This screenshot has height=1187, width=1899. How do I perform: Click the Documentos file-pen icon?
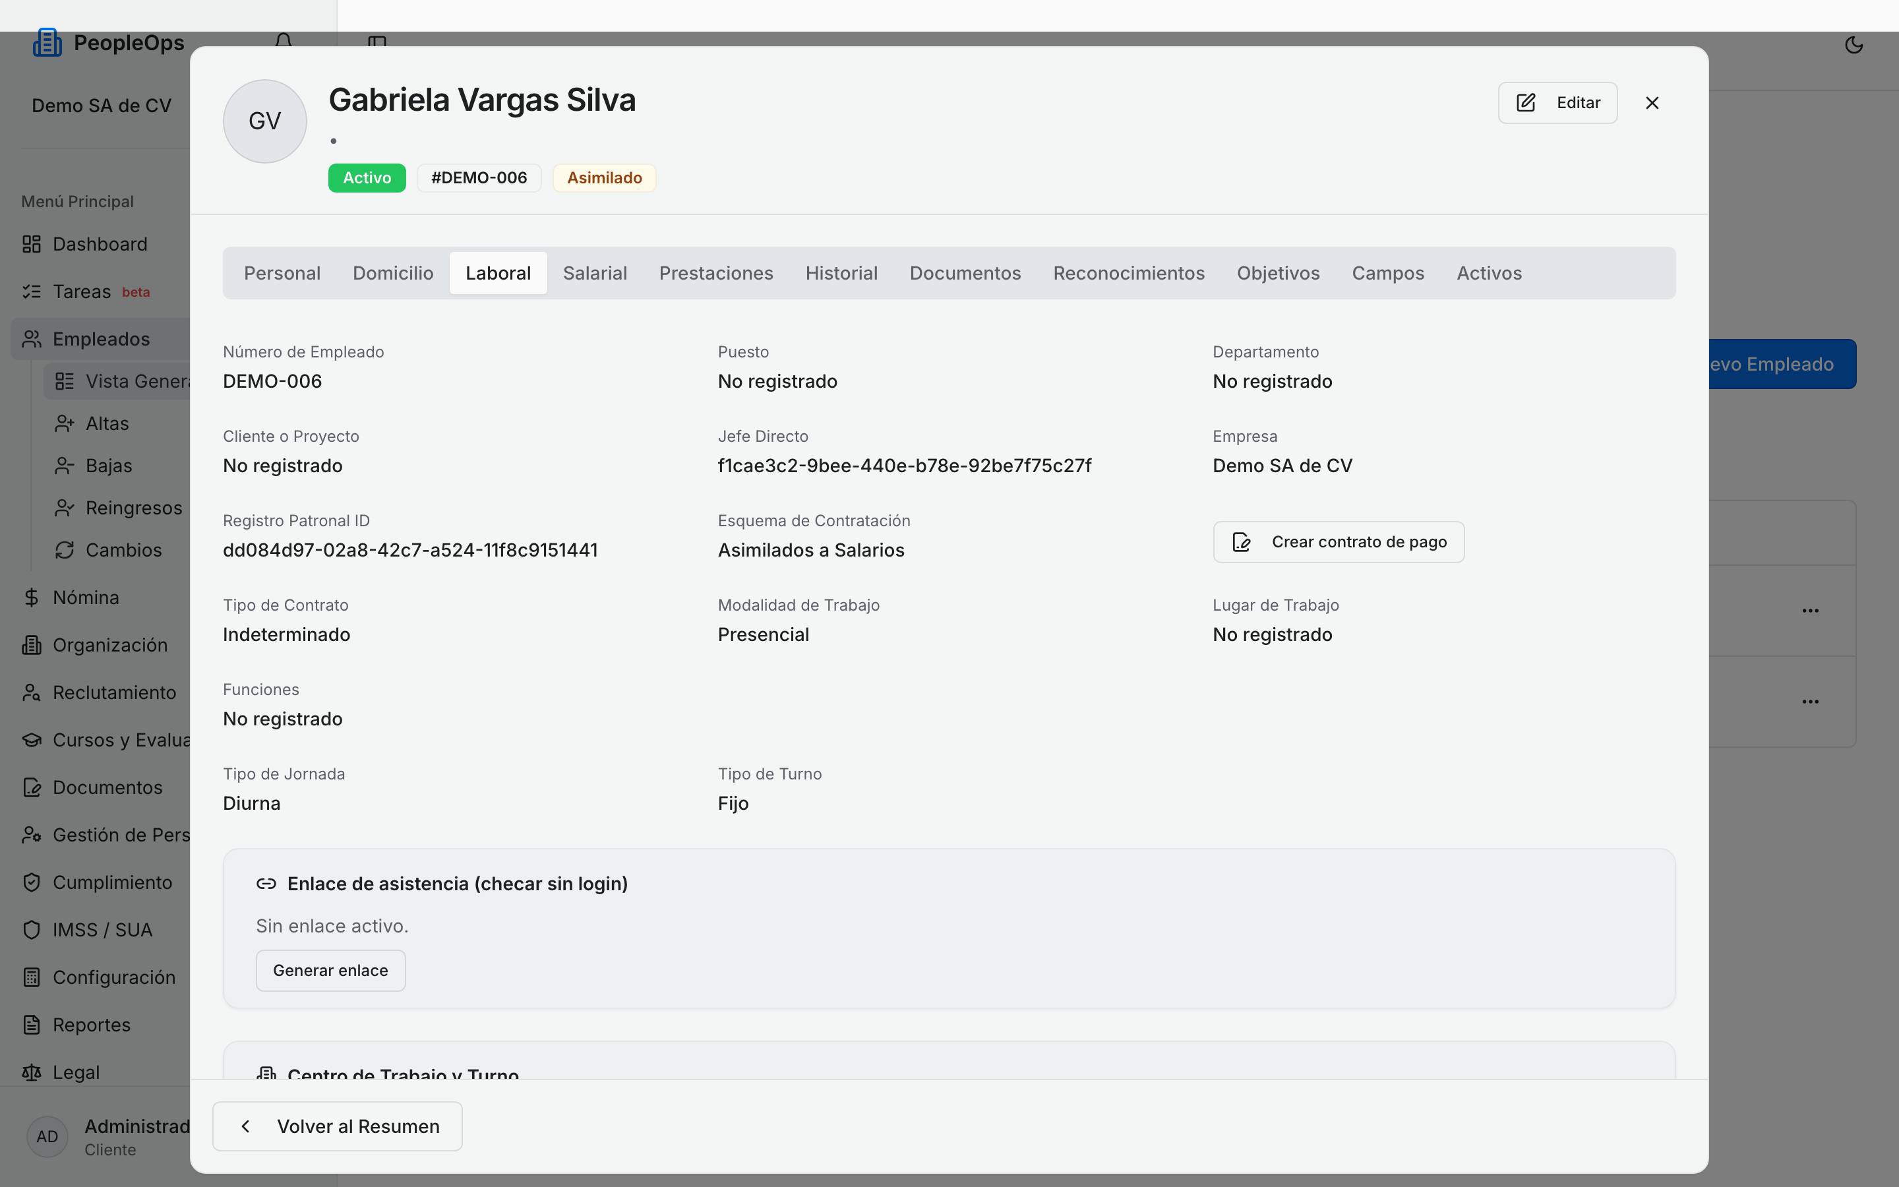coord(32,787)
